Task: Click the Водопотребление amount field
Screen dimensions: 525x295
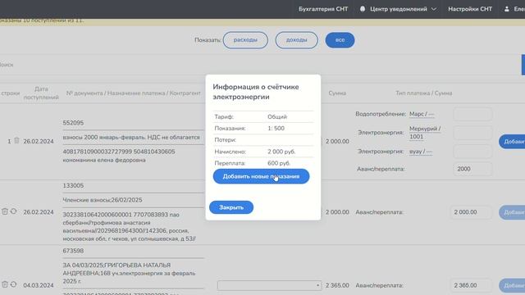Action: click(x=472, y=114)
